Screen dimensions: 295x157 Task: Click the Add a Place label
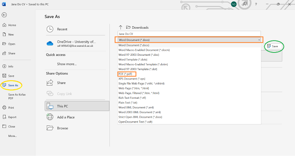pyautogui.click(x=66, y=117)
